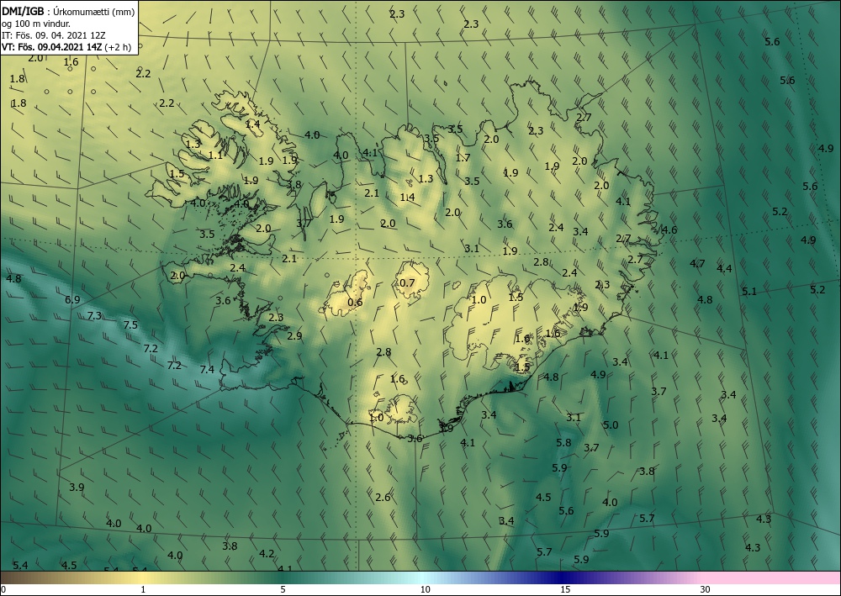Click the 30 label on the color scale
The image size is (841, 596).
(x=706, y=589)
